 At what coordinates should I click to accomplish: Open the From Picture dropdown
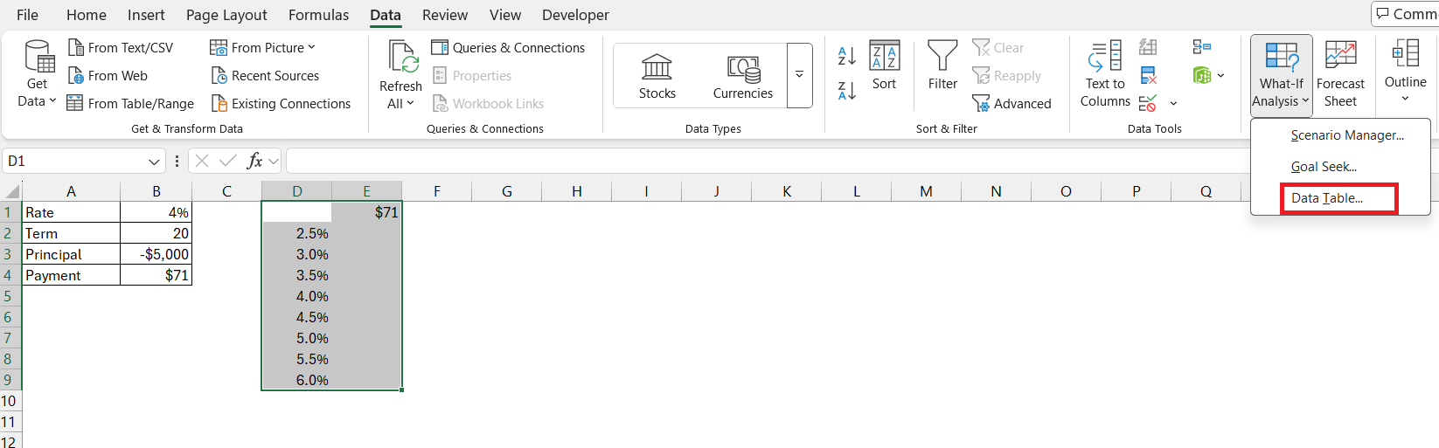262,48
